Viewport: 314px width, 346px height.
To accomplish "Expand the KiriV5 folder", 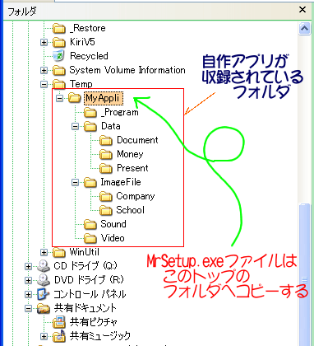I will 44,42.
